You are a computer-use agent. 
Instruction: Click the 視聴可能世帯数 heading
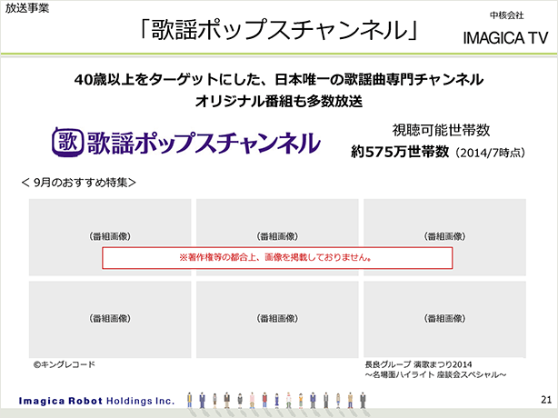[441, 130]
